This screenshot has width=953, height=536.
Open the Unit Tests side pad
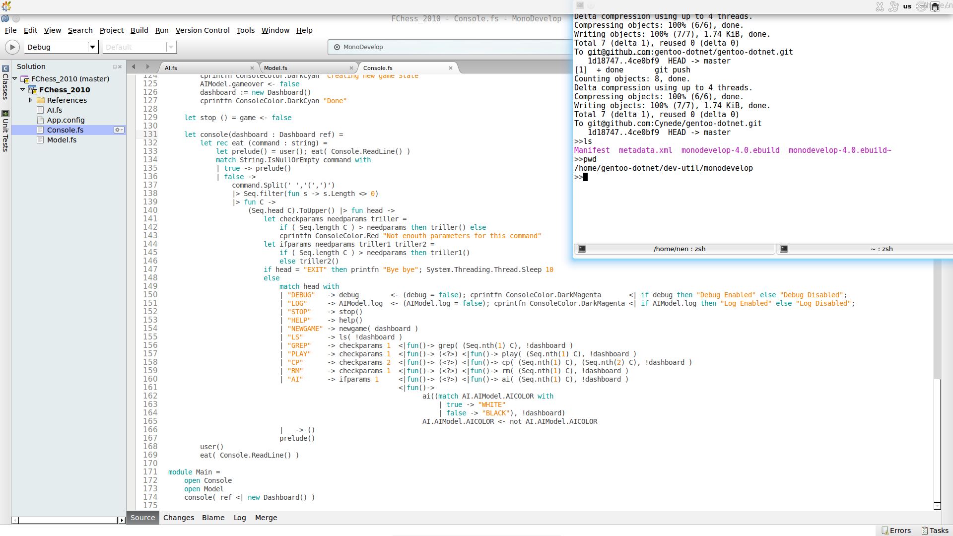click(5, 131)
